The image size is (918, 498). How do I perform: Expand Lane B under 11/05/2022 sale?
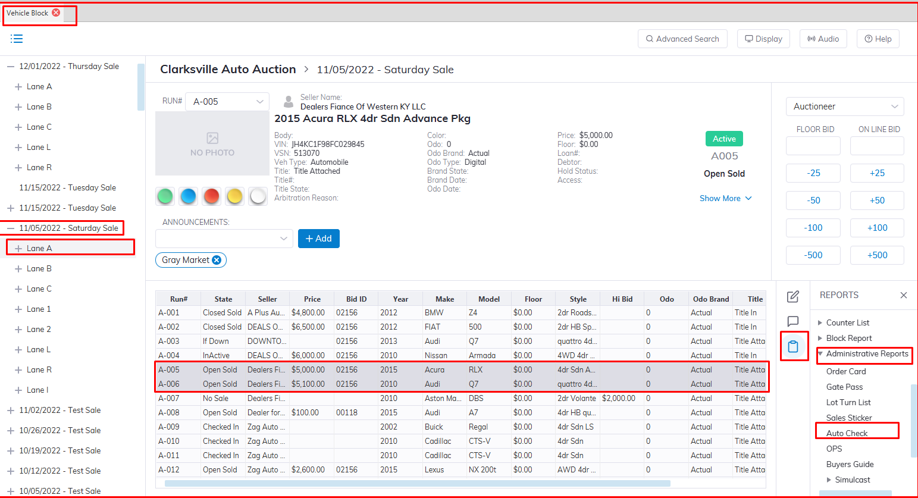click(x=18, y=269)
